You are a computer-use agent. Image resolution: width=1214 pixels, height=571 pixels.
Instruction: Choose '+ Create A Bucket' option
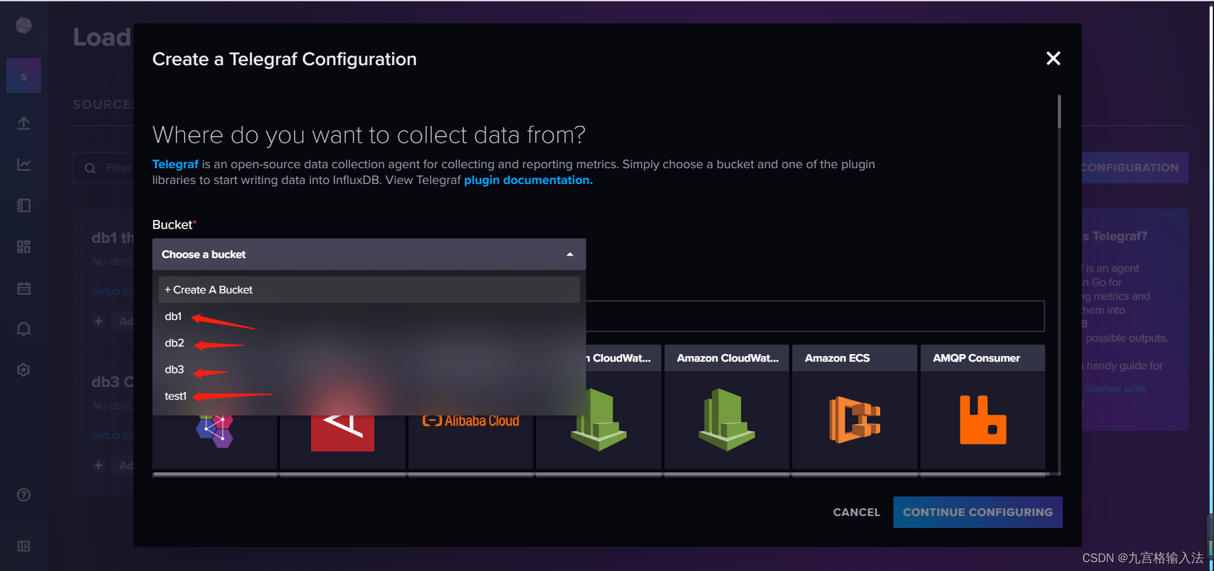[x=369, y=290]
